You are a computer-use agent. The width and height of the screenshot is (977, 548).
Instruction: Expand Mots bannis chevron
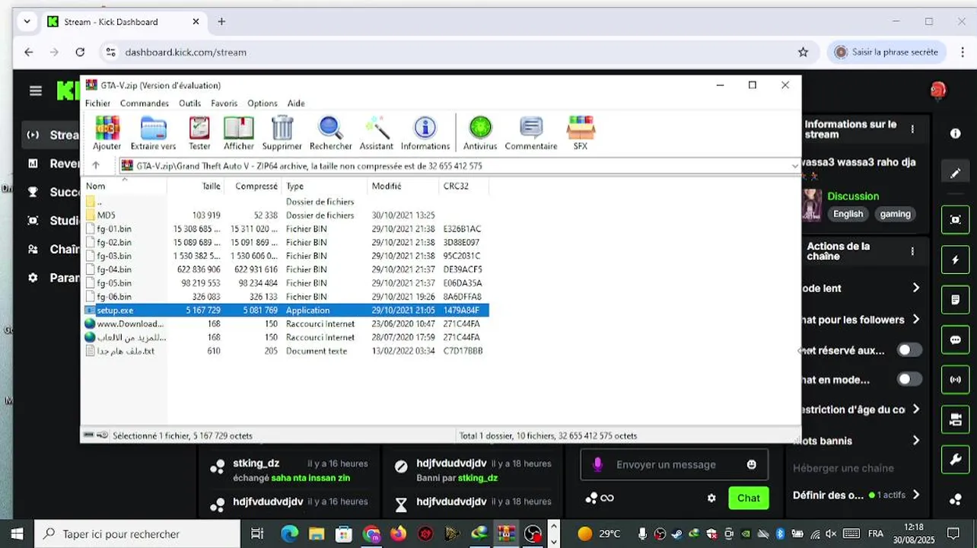click(x=916, y=441)
